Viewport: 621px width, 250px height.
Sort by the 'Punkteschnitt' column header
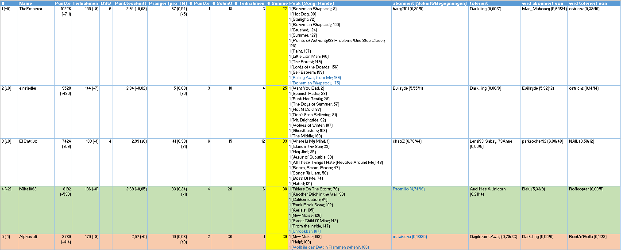(130, 3)
